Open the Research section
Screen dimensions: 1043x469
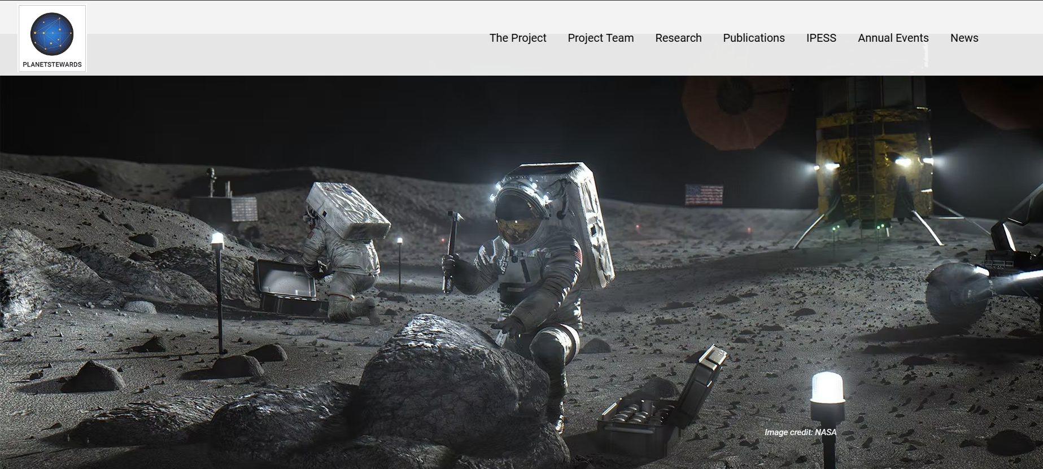pyautogui.click(x=678, y=38)
